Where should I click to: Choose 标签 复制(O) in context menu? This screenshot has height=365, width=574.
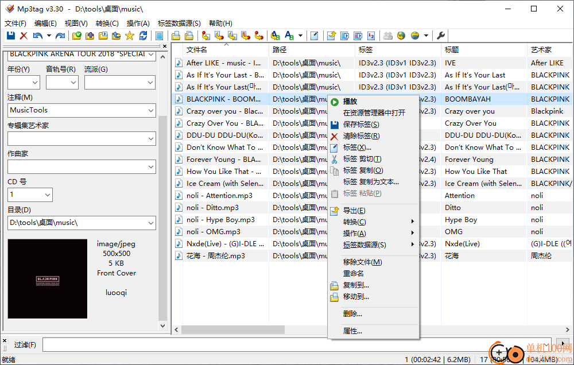(x=374, y=170)
